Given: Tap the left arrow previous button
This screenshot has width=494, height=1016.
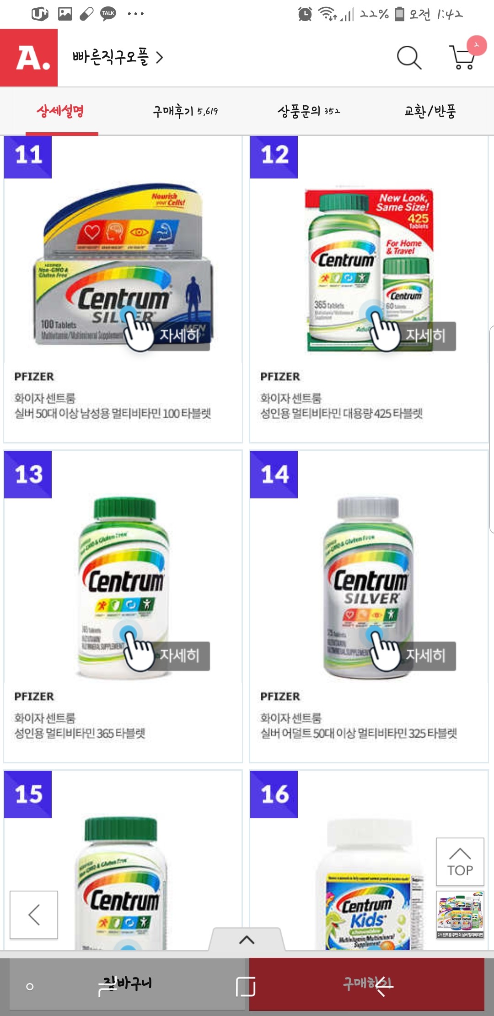Looking at the screenshot, I should tap(34, 914).
